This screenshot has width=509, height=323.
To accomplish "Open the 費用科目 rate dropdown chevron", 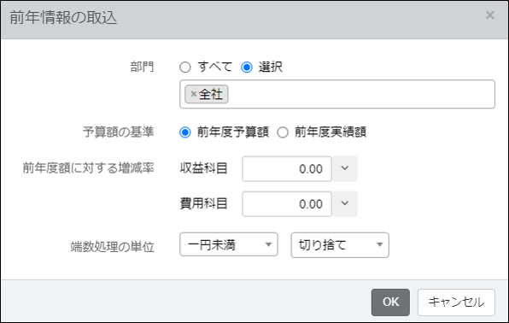I will (x=345, y=203).
